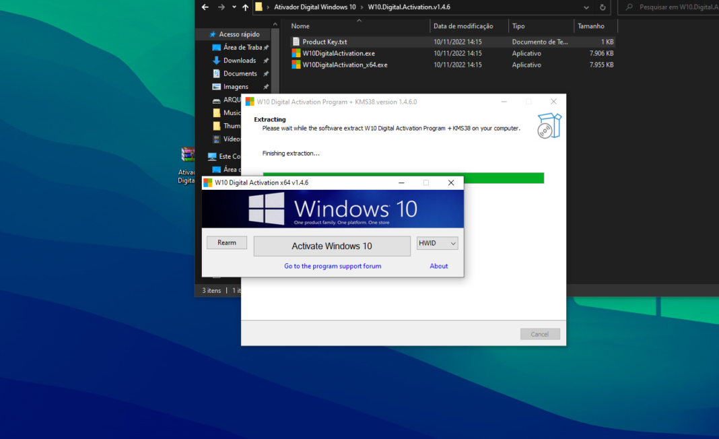Click the sidebar scrollbar up arrow
Screen dimensions: 719x439
pos(275,24)
